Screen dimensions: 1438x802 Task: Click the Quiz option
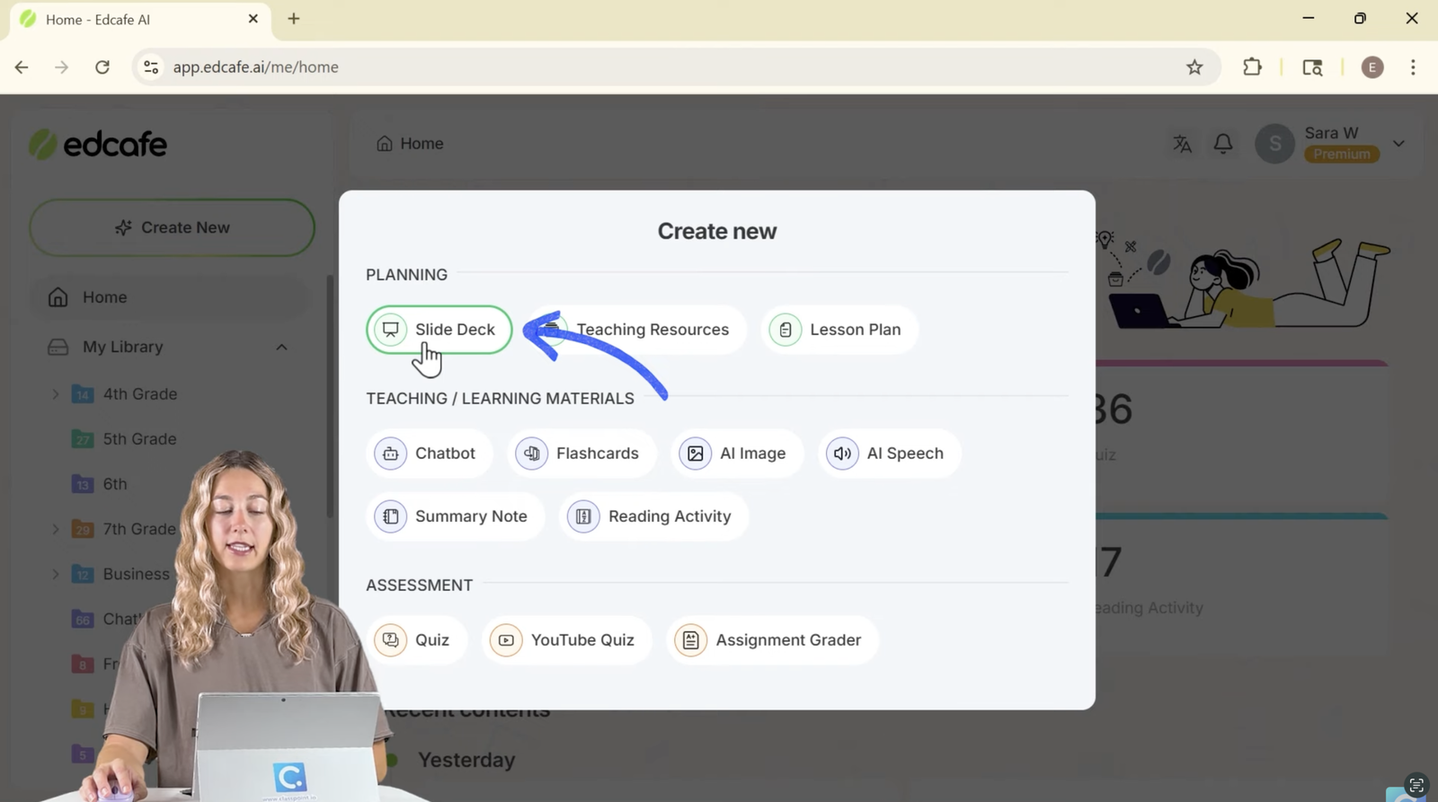(x=416, y=640)
